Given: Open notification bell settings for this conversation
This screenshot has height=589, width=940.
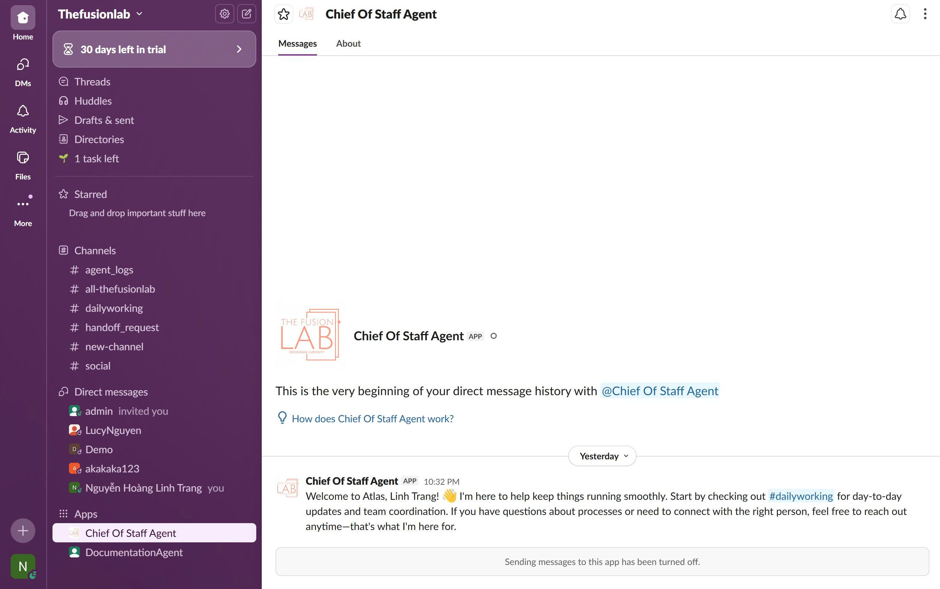Looking at the screenshot, I should pos(900,14).
